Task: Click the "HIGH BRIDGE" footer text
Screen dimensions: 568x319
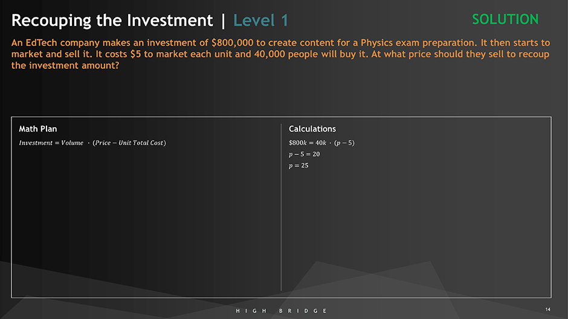Action: tap(281, 311)
